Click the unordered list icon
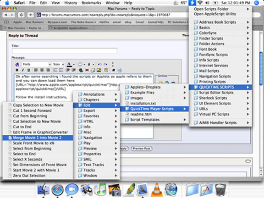Screen dimensions: 264x198 61,70
